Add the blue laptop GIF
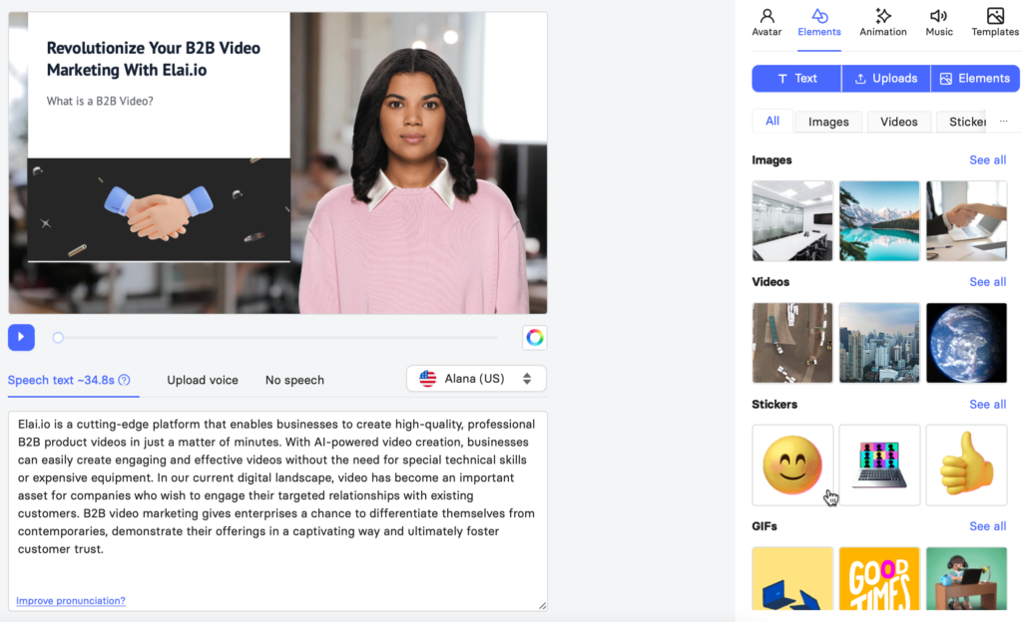Screen dimensions: 1022x622 tap(792, 578)
